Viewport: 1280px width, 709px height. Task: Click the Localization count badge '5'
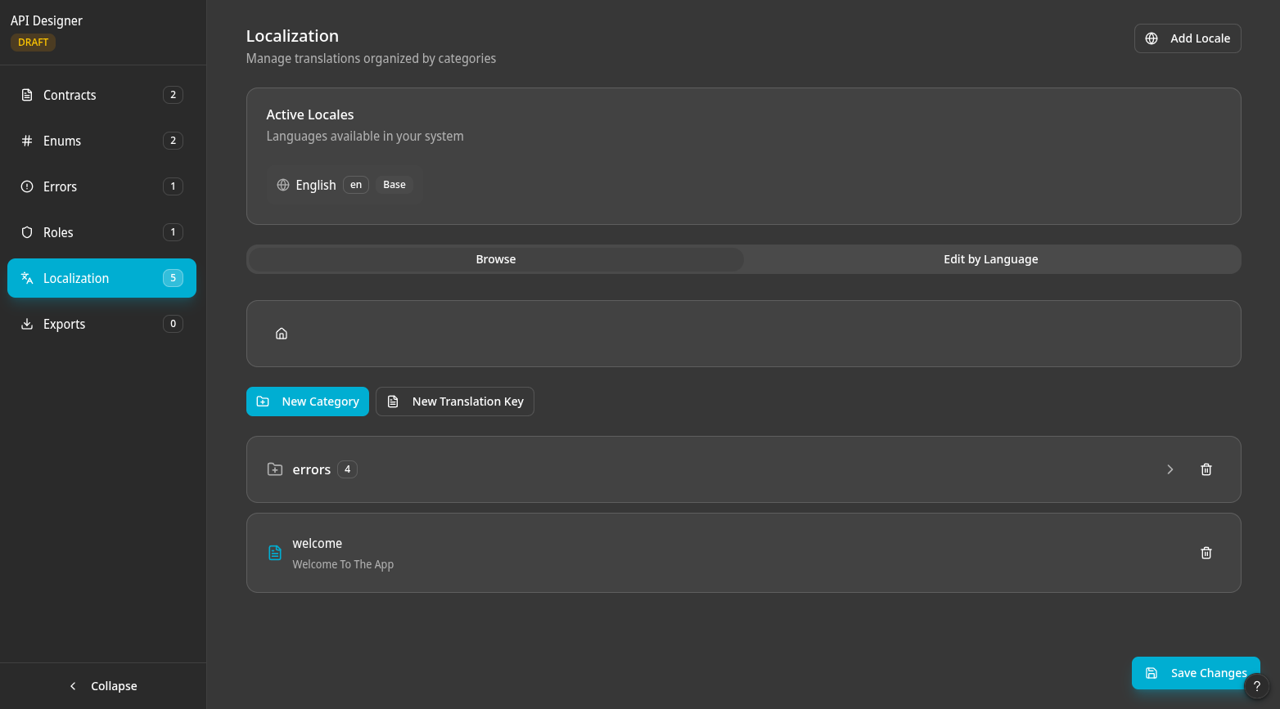click(173, 278)
